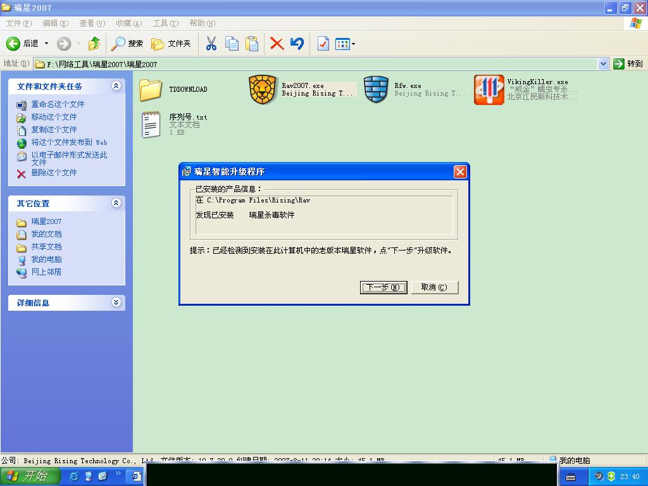The height and width of the screenshot is (486, 648).
Task: Click the Cut scissors icon
Action: click(211, 44)
